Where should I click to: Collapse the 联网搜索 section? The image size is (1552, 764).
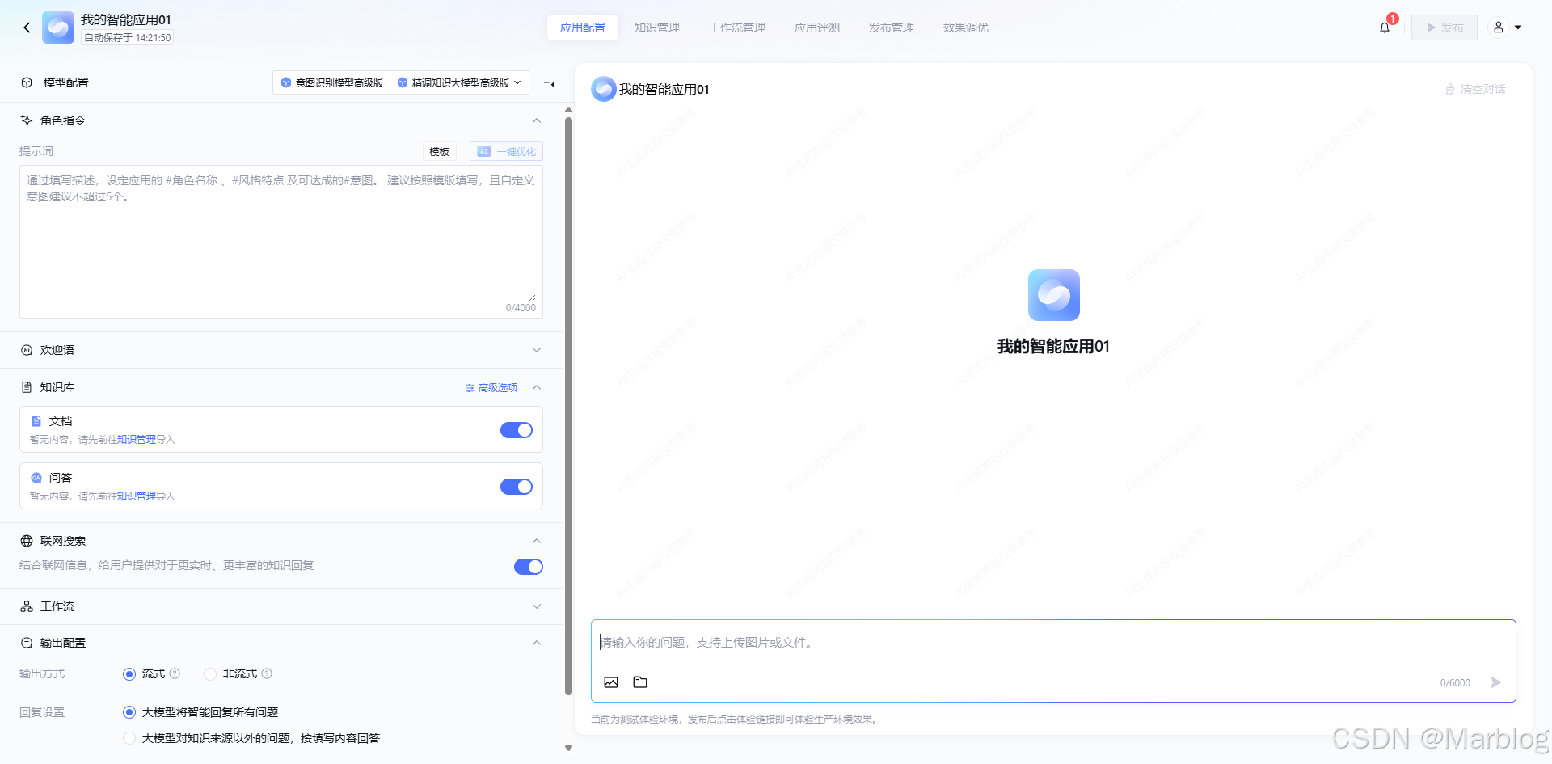(537, 541)
